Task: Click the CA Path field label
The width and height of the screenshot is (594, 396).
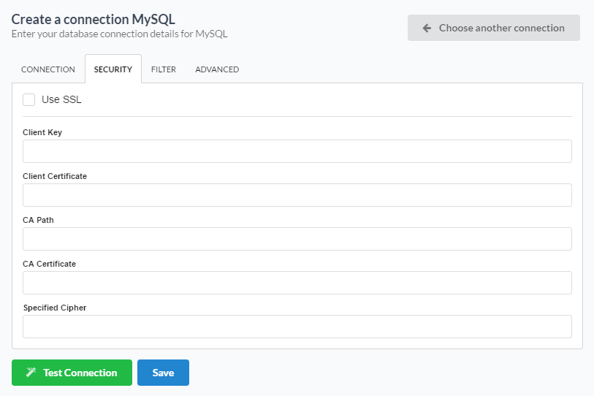Action: (x=39, y=220)
